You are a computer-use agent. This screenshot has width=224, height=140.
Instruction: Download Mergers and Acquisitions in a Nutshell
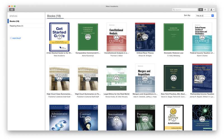[x=145, y=78]
